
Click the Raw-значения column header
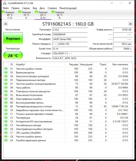(118, 65)
